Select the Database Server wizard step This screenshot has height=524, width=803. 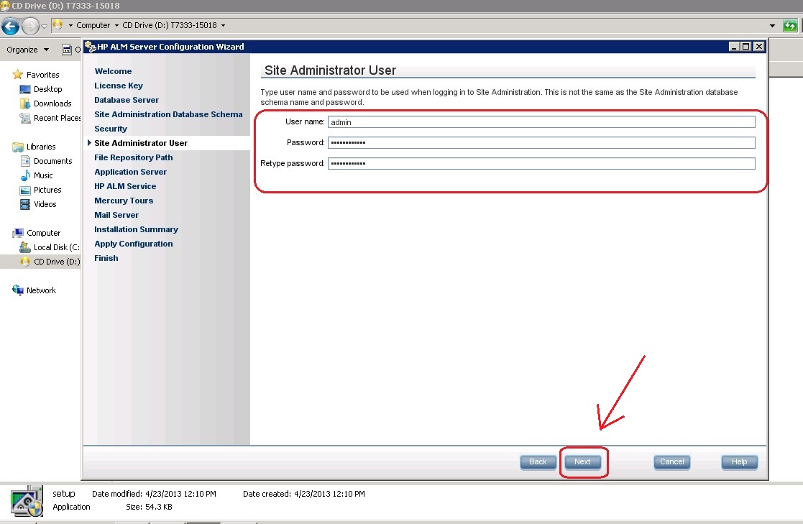pos(127,100)
